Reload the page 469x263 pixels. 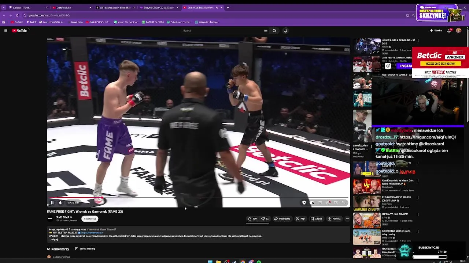click(17, 15)
